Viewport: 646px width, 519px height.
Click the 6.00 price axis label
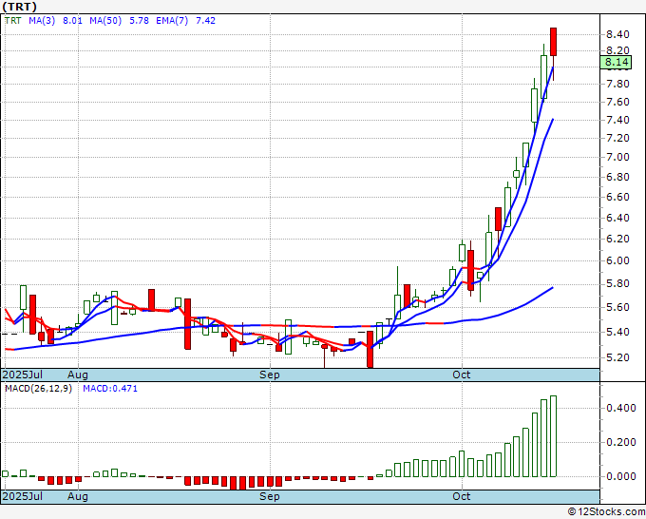617,261
